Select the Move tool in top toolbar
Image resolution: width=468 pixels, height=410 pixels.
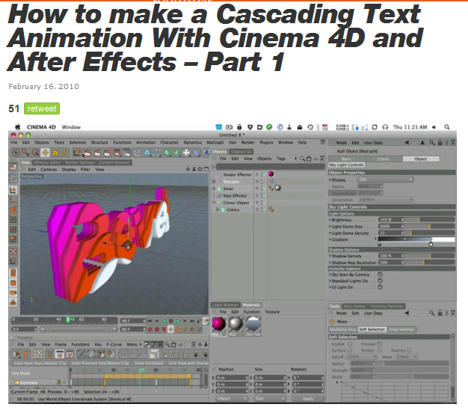[x=45, y=153]
